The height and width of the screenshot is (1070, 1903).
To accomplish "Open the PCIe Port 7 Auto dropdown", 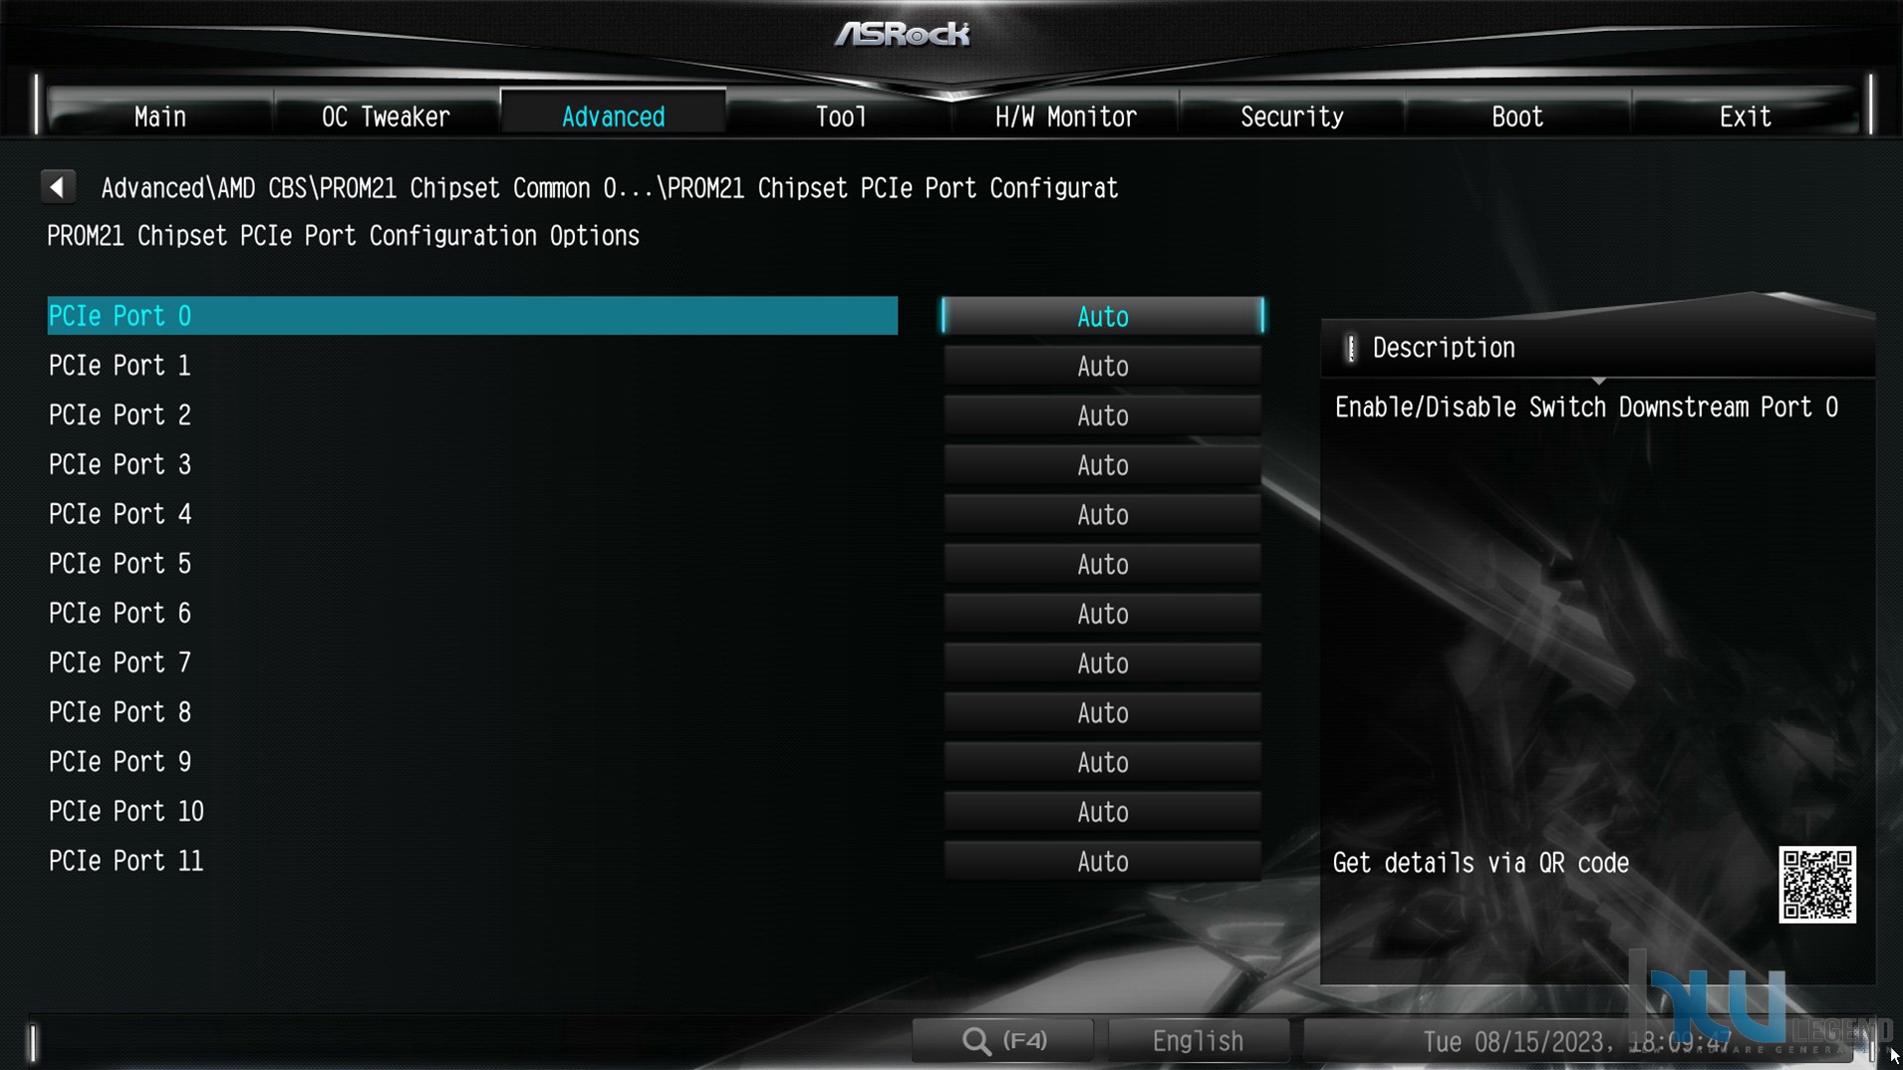I will point(1102,664).
